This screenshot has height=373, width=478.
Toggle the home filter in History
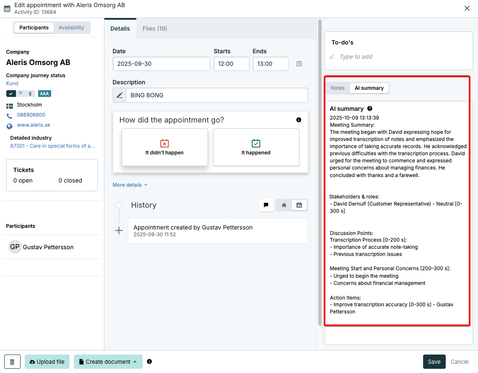[284, 205]
